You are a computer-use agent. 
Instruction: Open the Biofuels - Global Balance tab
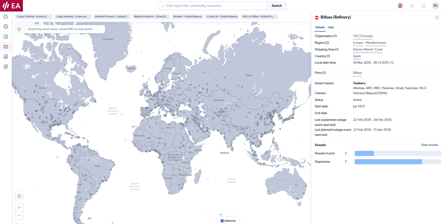pos(188,16)
